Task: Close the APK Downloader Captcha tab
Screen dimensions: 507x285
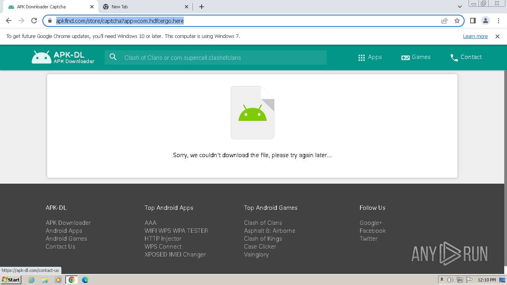Action: (91, 7)
